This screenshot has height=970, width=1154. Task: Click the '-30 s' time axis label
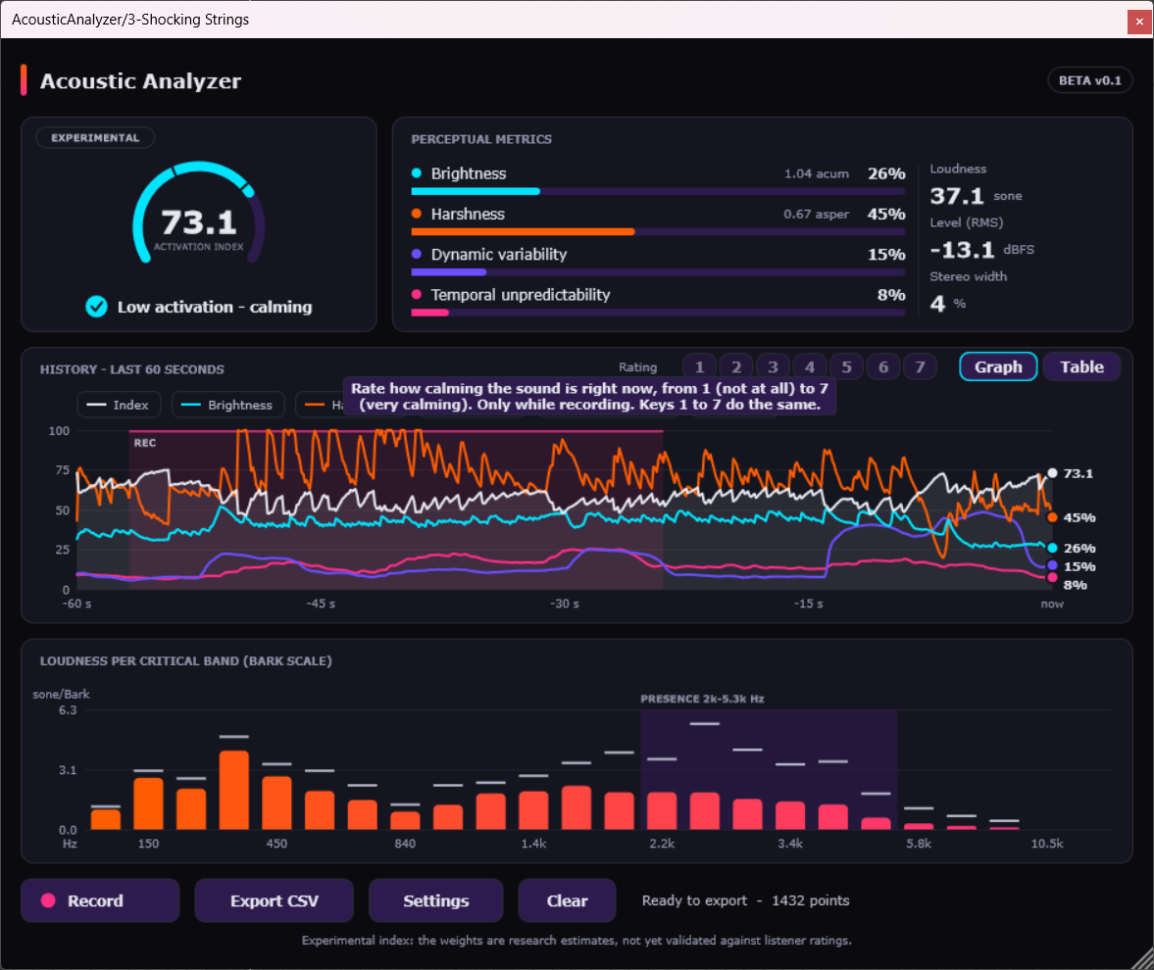pos(565,604)
